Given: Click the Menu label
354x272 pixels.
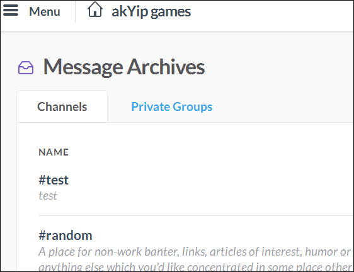Looking at the screenshot, I should click(x=45, y=11).
